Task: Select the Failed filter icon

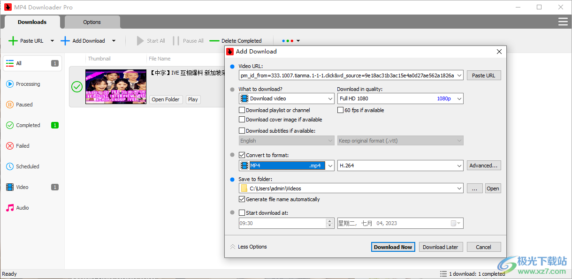Action: 9,146
